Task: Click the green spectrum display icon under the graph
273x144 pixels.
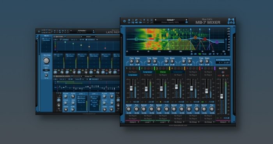Action: click(x=200, y=54)
